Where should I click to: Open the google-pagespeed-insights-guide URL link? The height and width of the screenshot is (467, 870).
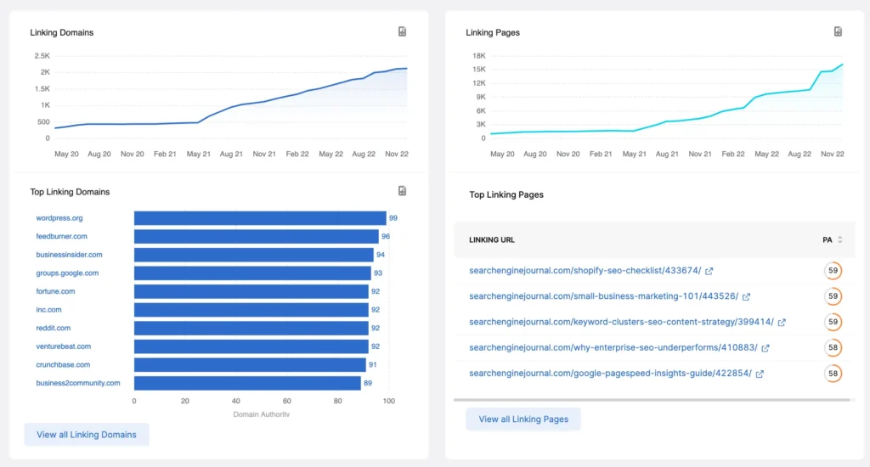coord(610,374)
